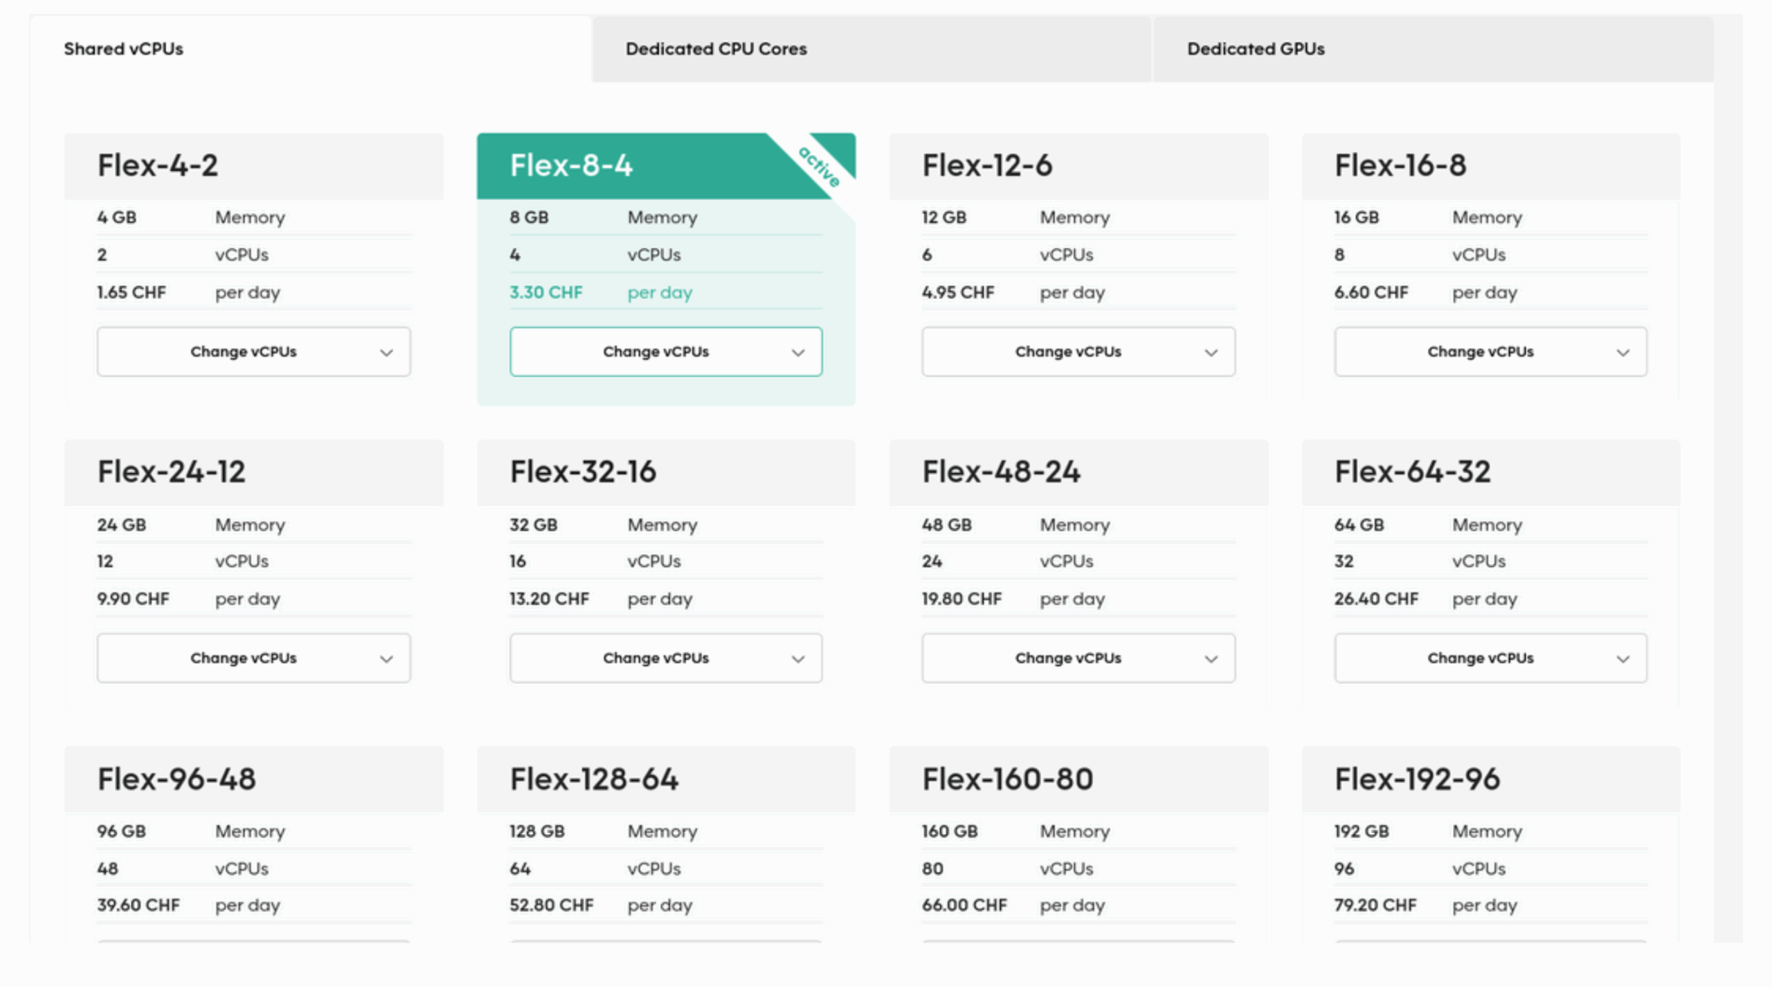Click the 6.60 CHF price text
Image resolution: width=1772 pixels, height=987 pixels.
coord(1371,293)
